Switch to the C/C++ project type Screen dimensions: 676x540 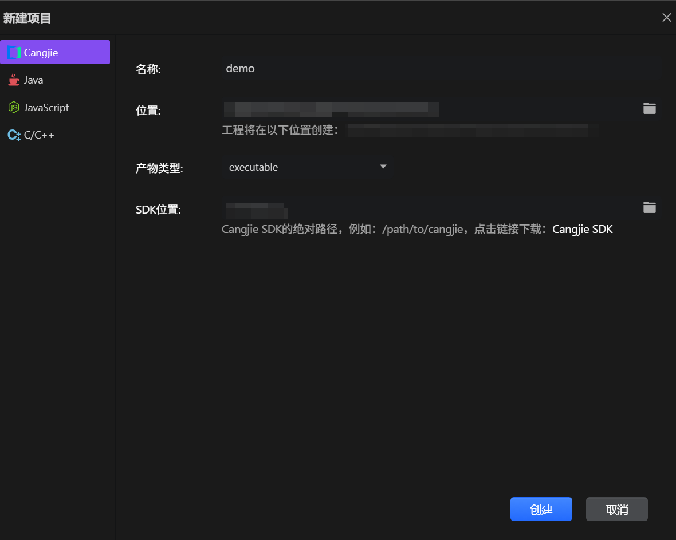[x=55, y=135]
